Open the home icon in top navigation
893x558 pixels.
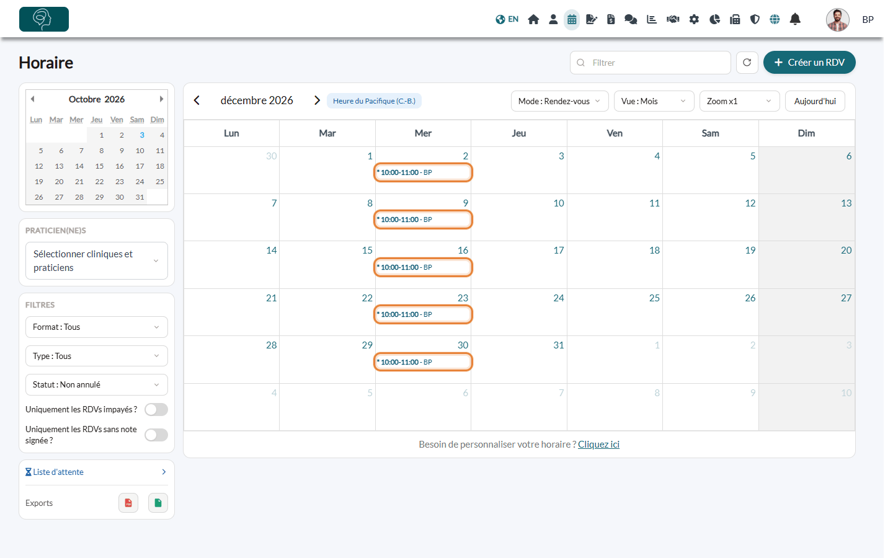point(533,19)
